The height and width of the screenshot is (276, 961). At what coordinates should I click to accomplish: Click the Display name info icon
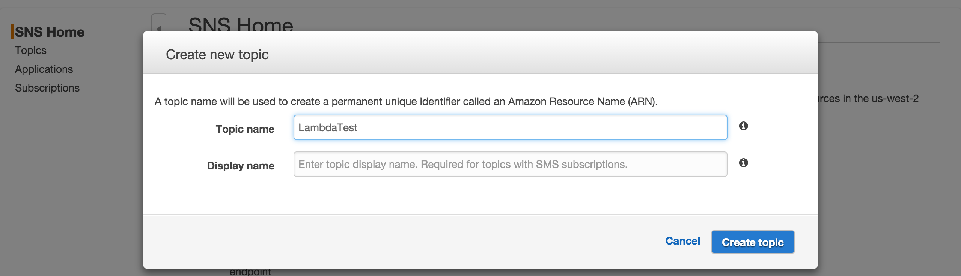pos(743,163)
